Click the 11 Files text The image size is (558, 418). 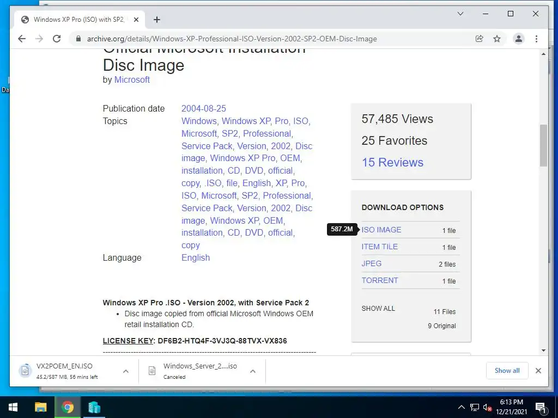coord(445,312)
